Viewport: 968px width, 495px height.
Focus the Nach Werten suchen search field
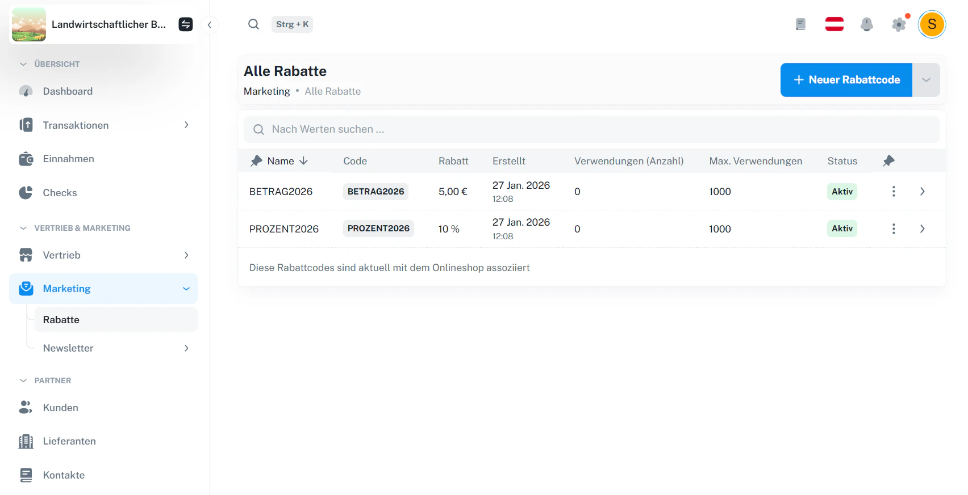(x=592, y=129)
